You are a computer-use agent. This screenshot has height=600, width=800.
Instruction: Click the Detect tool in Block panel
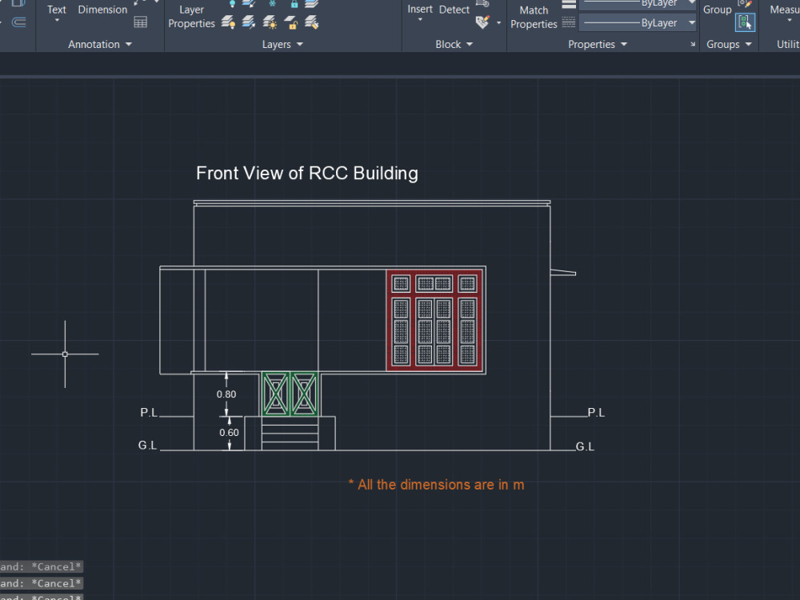click(454, 9)
